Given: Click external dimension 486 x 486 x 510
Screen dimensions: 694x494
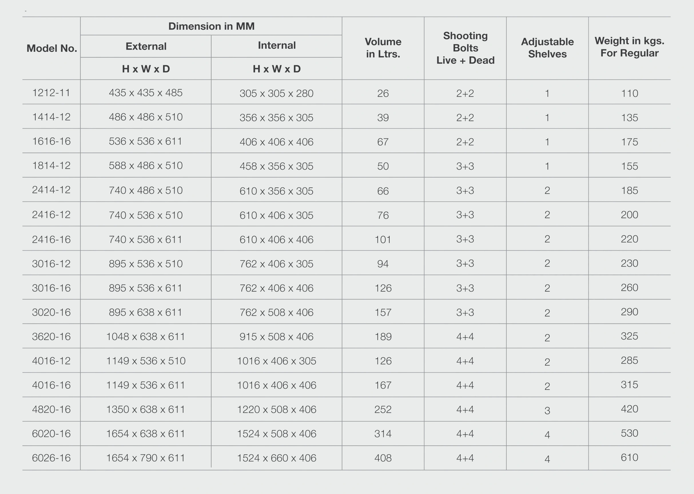Looking at the screenshot, I should (x=146, y=117).
